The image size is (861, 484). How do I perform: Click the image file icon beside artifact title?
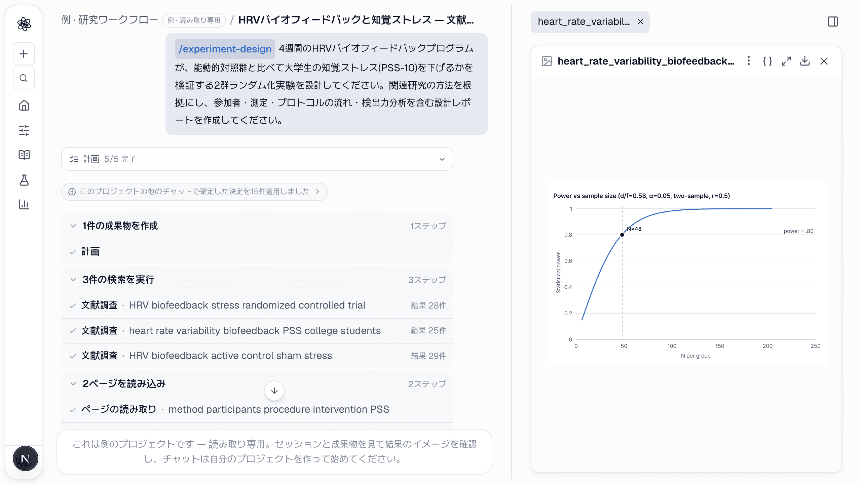click(x=547, y=61)
